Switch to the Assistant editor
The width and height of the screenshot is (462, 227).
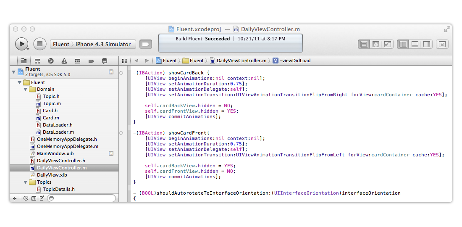(376, 44)
